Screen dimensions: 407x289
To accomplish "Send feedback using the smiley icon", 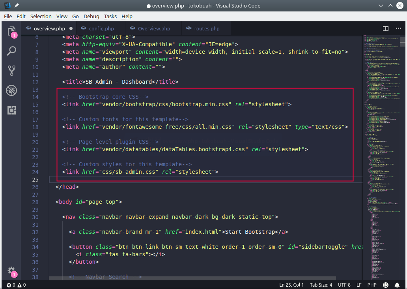I will point(386,285).
